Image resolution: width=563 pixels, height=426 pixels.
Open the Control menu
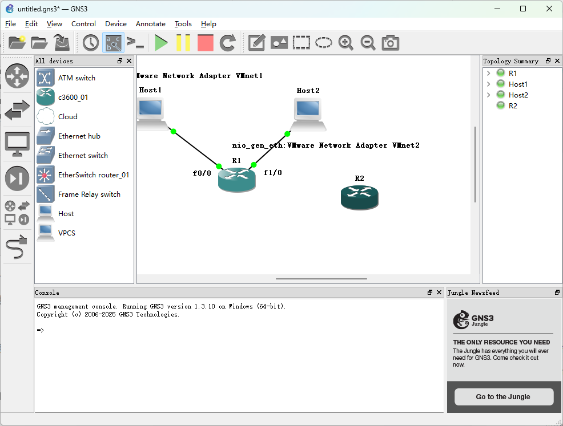coord(84,24)
